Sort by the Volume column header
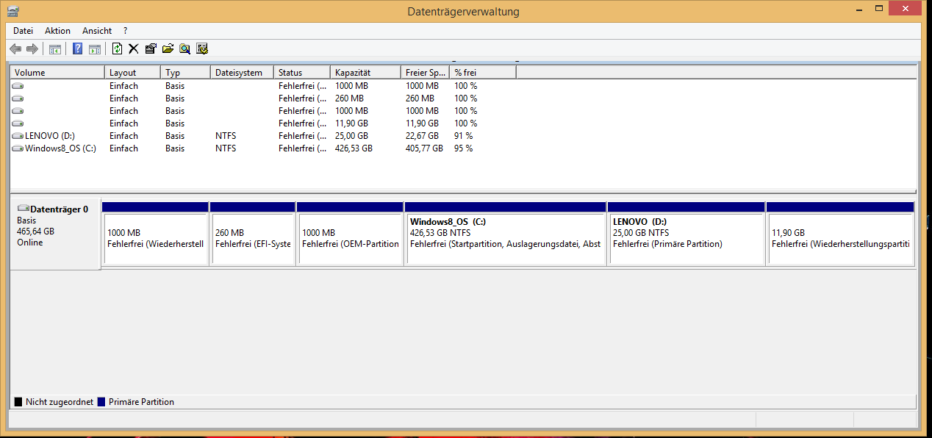 point(57,73)
